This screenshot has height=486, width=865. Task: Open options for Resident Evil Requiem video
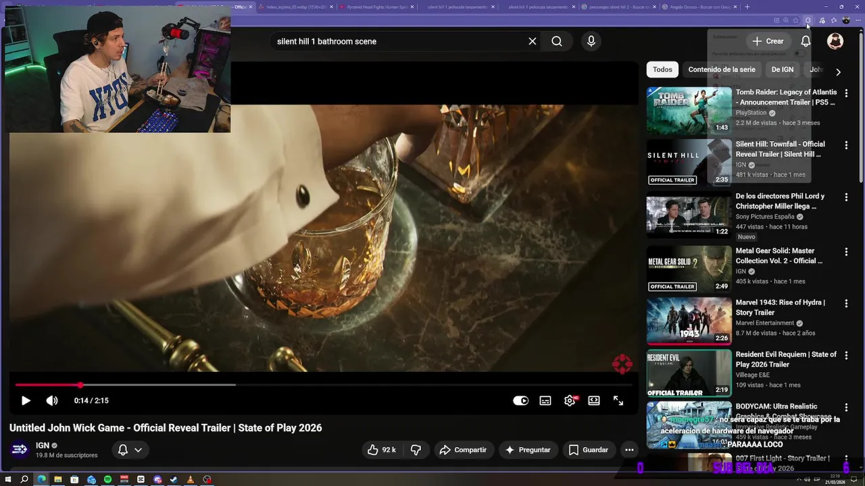(846, 355)
